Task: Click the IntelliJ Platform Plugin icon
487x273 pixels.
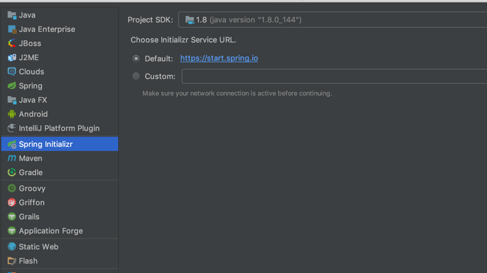Action: click(12, 128)
